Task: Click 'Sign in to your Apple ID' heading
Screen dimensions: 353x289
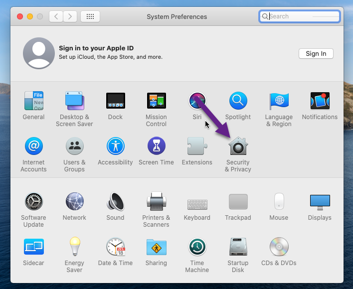Action: pyautogui.click(x=96, y=48)
